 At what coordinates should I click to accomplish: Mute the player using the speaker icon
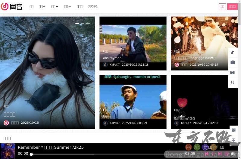point(233,154)
